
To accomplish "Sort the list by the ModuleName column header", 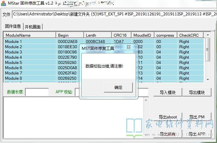I will pos(30,35).
